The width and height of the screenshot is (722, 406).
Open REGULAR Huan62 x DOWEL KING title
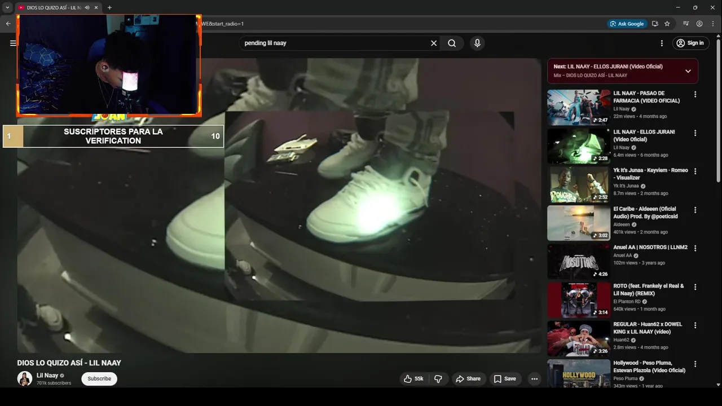[x=648, y=328]
